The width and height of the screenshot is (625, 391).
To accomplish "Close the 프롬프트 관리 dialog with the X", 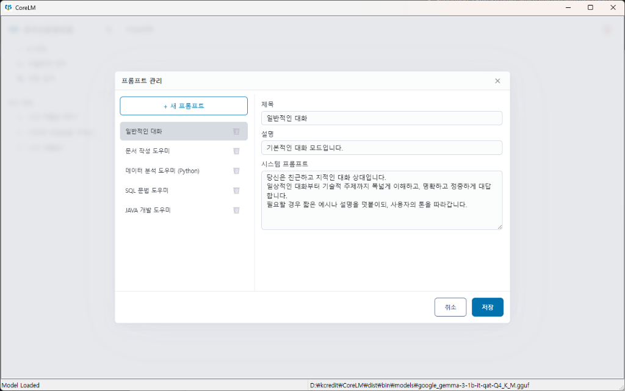I will click(x=497, y=81).
